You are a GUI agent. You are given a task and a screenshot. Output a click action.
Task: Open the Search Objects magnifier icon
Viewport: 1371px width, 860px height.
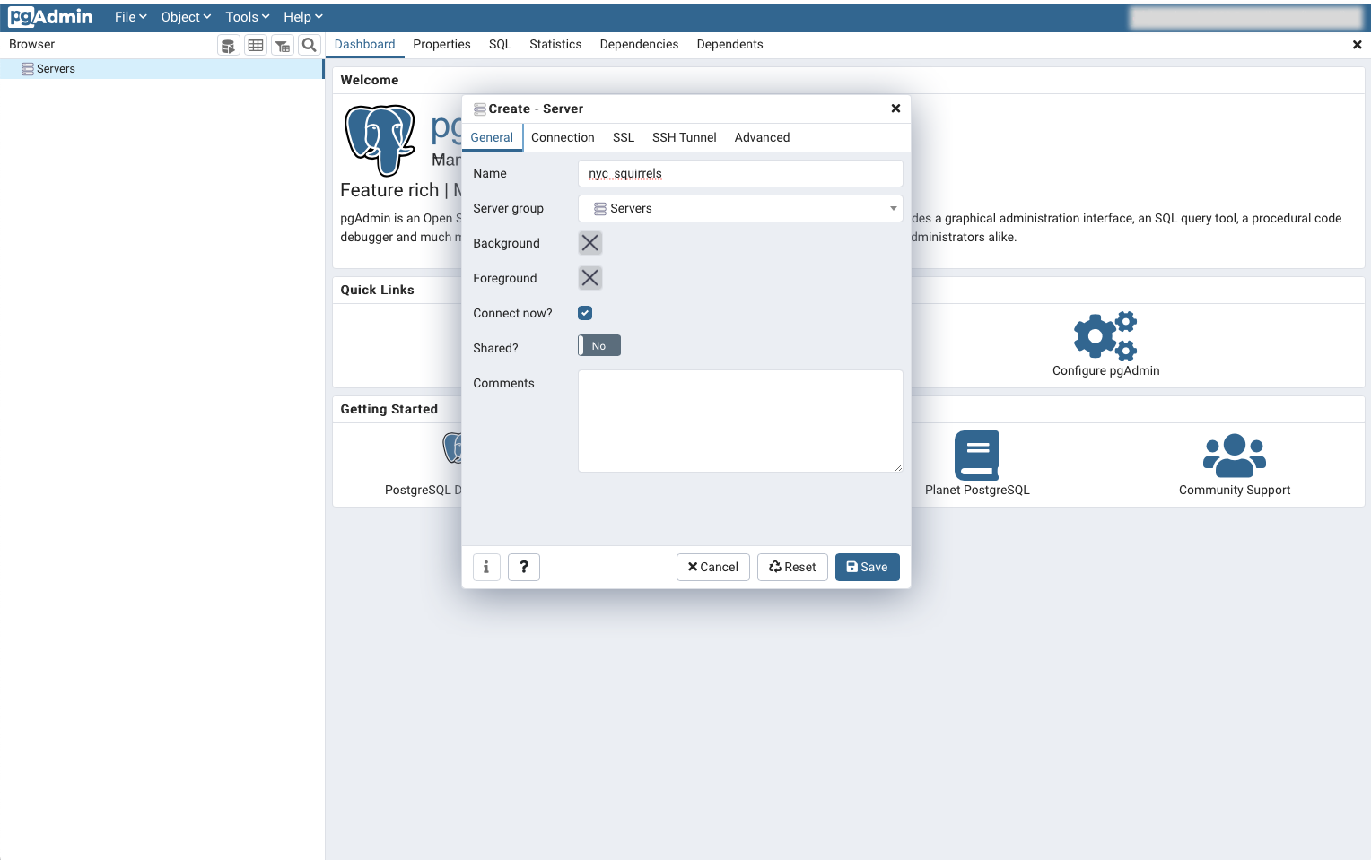(x=310, y=45)
